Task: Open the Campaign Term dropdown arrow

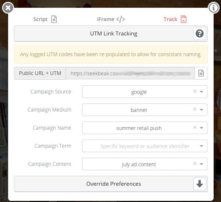Action: [201, 146]
